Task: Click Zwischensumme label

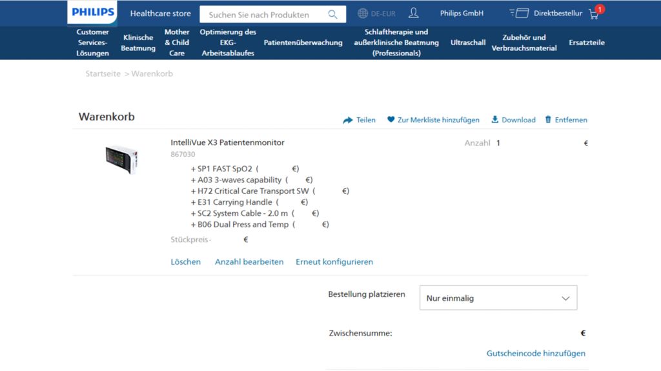Action: (360, 333)
